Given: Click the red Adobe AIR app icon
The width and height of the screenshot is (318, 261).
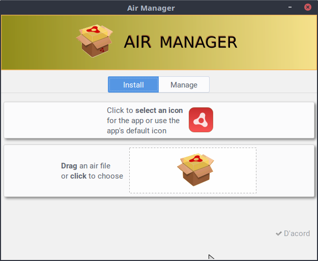Looking at the screenshot, I should pyautogui.click(x=200, y=120).
